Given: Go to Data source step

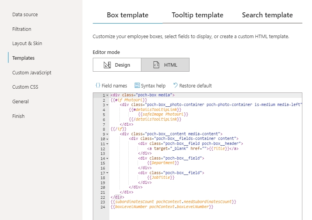Looking at the screenshot, I should (25, 15).
